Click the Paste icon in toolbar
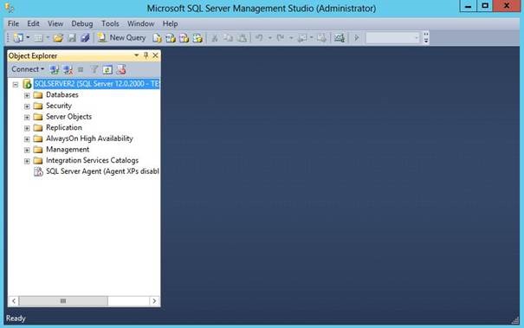The width and height of the screenshot is (524, 328). point(242,38)
